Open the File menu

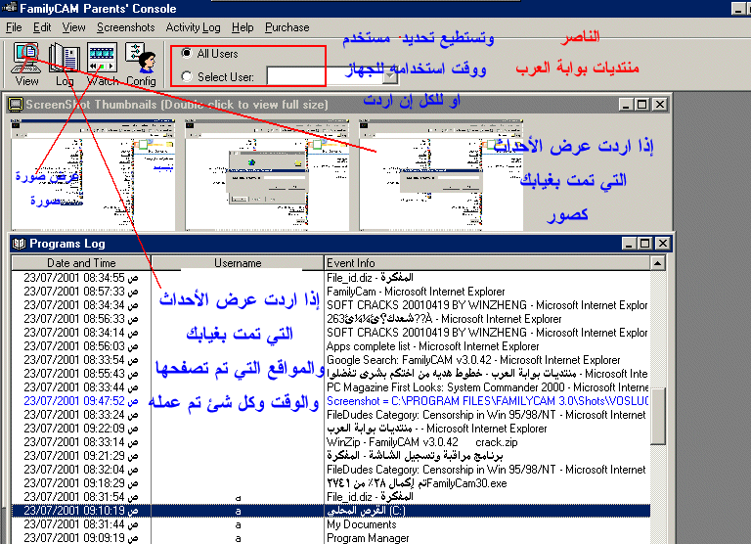pyautogui.click(x=14, y=27)
